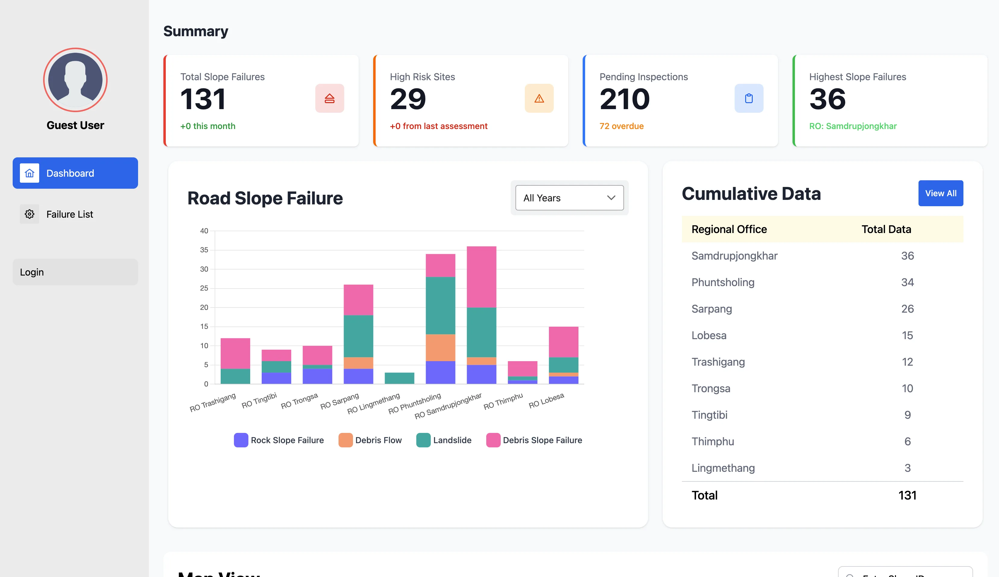Click the Login button
This screenshot has width=999, height=577.
[75, 272]
